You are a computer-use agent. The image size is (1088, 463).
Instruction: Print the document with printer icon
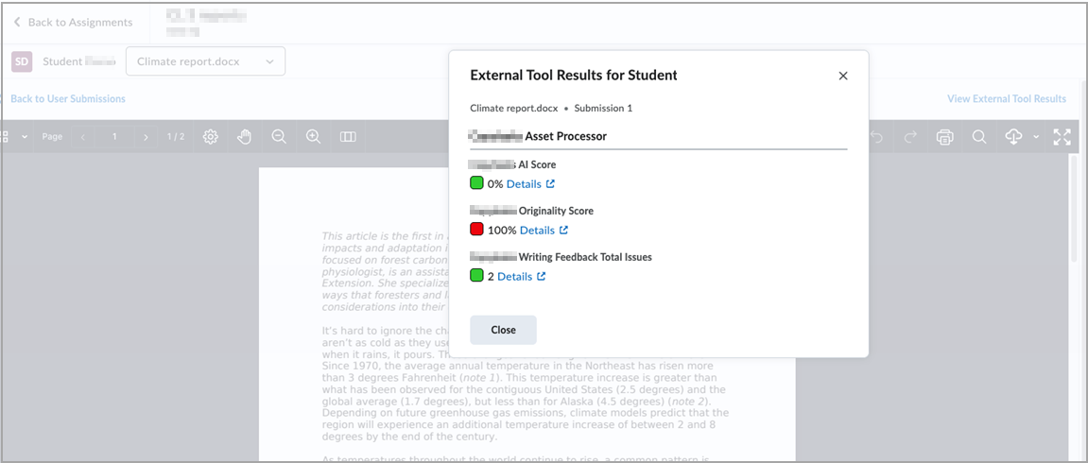coord(944,137)
